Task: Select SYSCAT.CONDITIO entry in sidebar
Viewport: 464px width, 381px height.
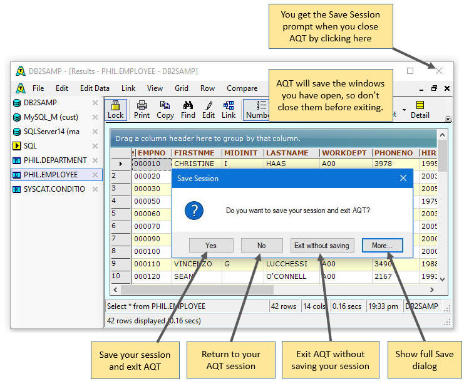Action: coord(54,189)
